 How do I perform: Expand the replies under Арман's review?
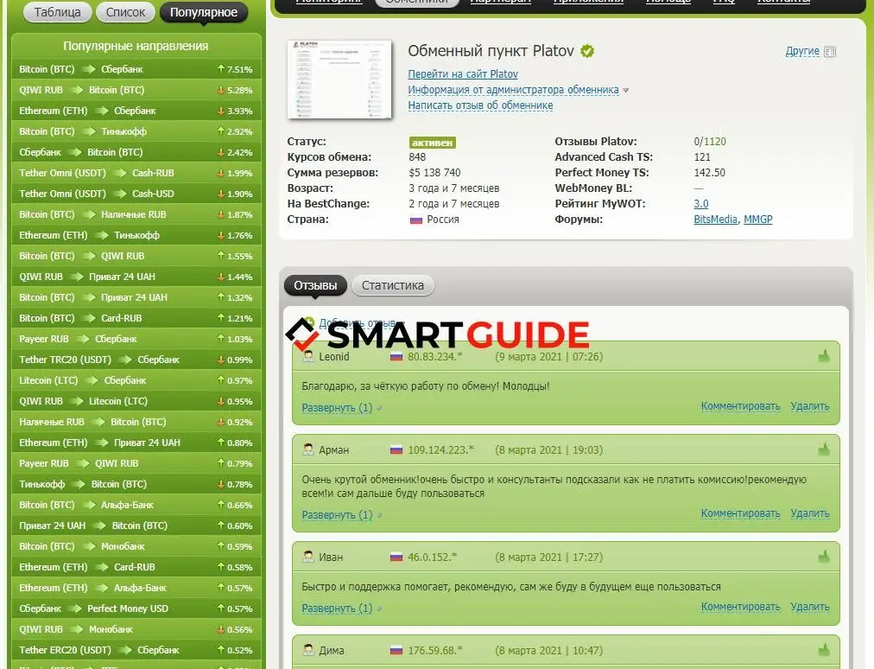click(337, 515)
